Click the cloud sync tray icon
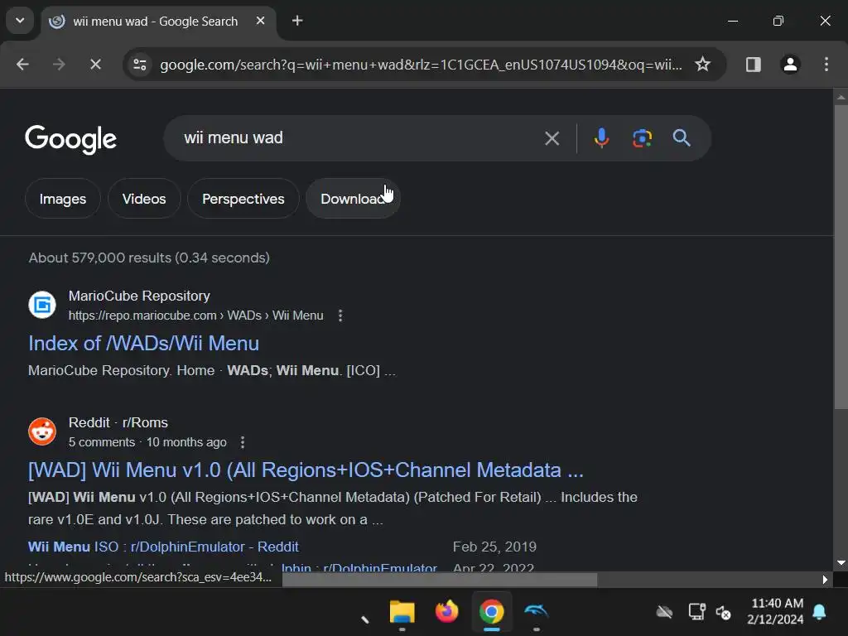This screenshot has height=636, width=848. pyautogui.click(x=664, y=612)
